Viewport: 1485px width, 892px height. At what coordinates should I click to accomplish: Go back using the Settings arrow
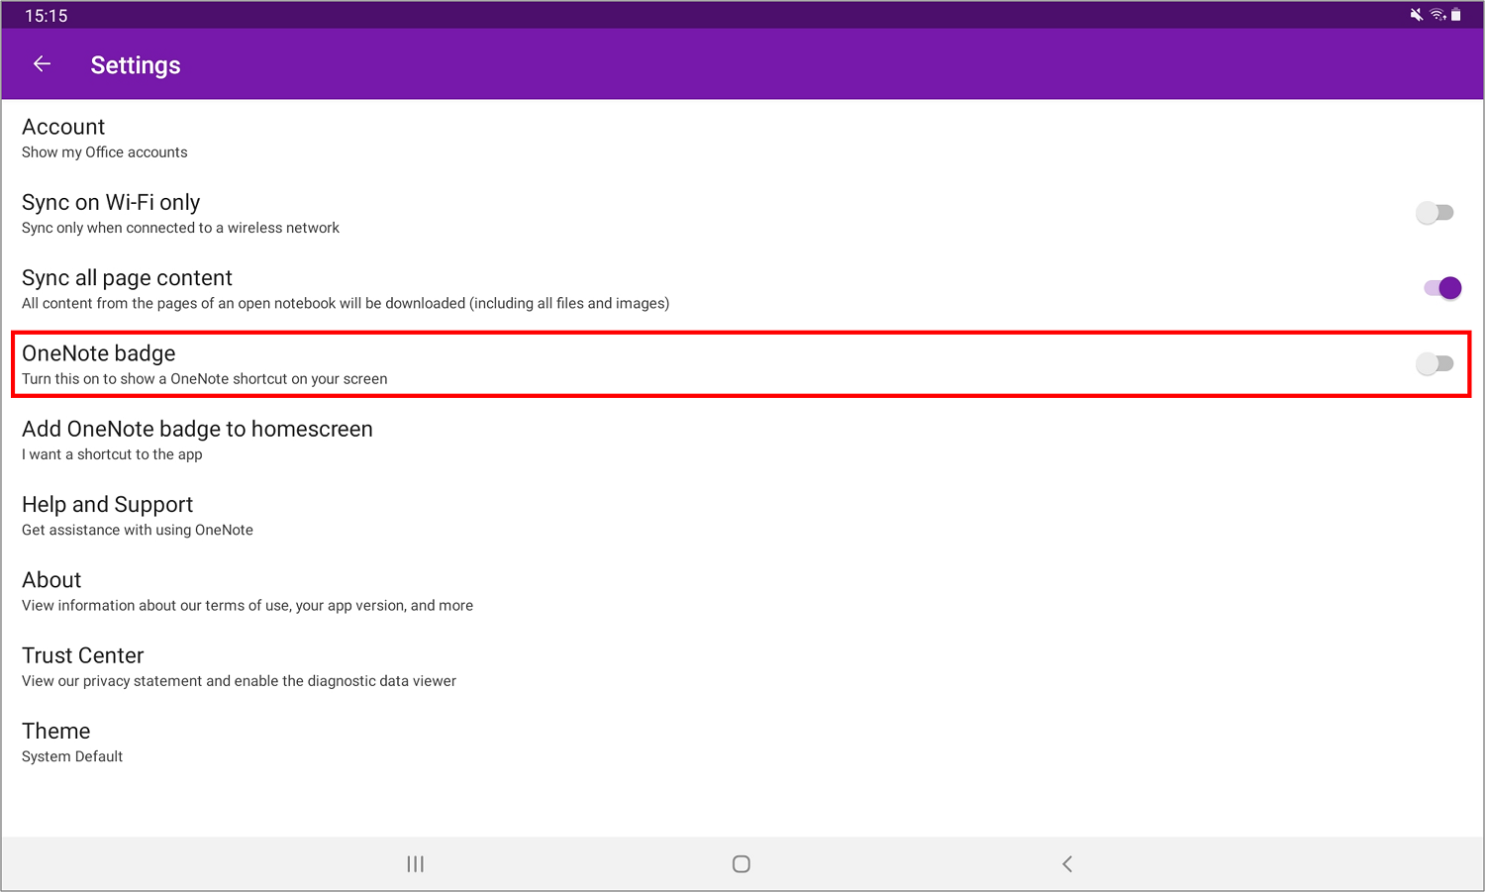(x=42, y=64)
